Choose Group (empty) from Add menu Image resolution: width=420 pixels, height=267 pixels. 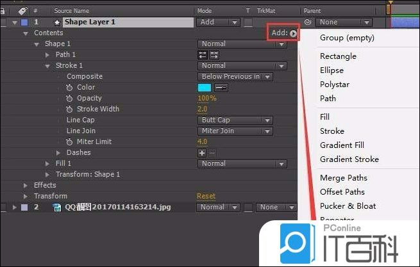coord(347,38)
